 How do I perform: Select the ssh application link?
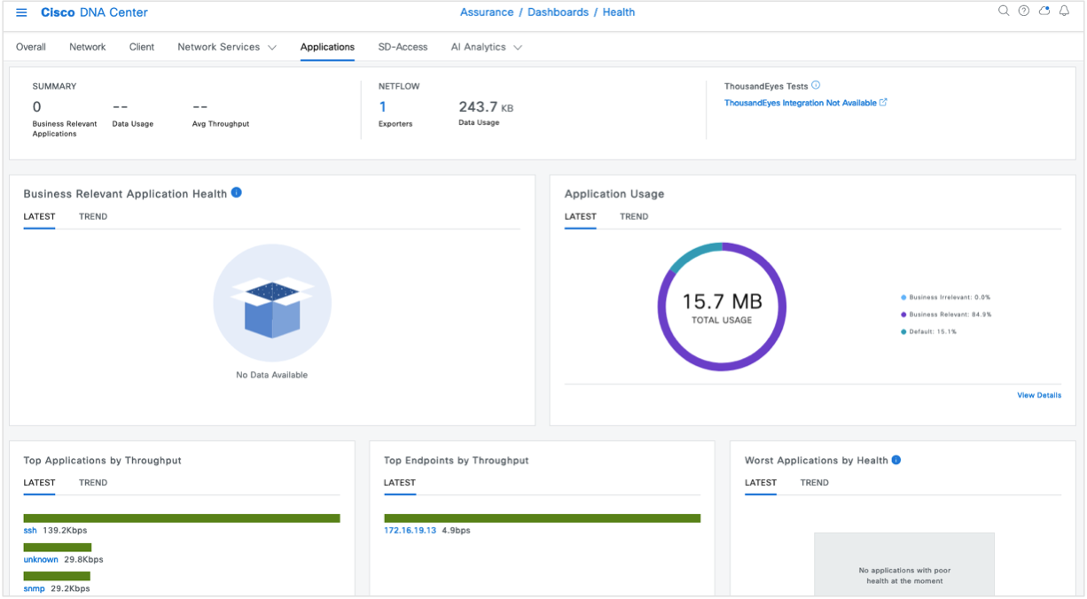click(x=29, y=530)
